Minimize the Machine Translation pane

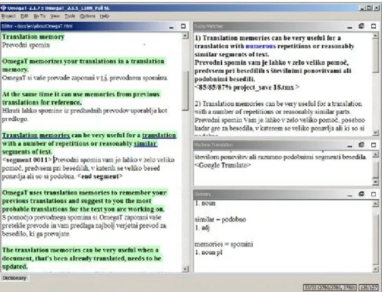[x=349, y=145]
